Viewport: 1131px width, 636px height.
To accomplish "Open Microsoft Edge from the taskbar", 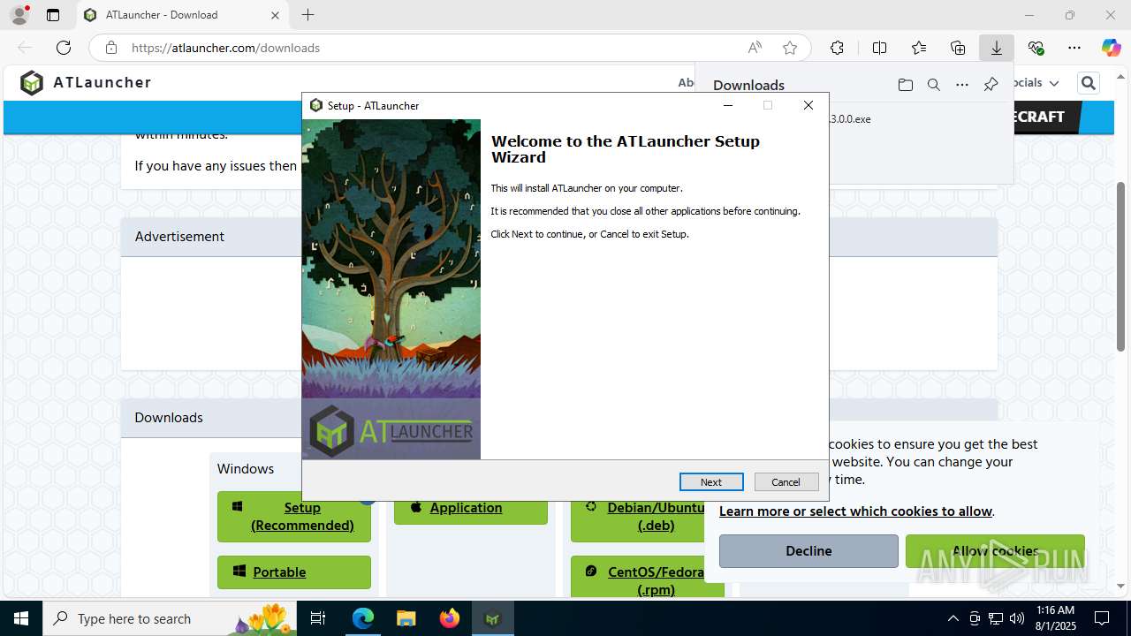I will click(x=363, y=618).
